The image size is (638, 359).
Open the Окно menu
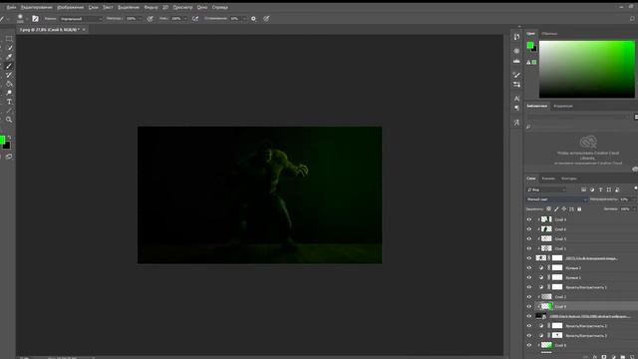coord(202,7)
